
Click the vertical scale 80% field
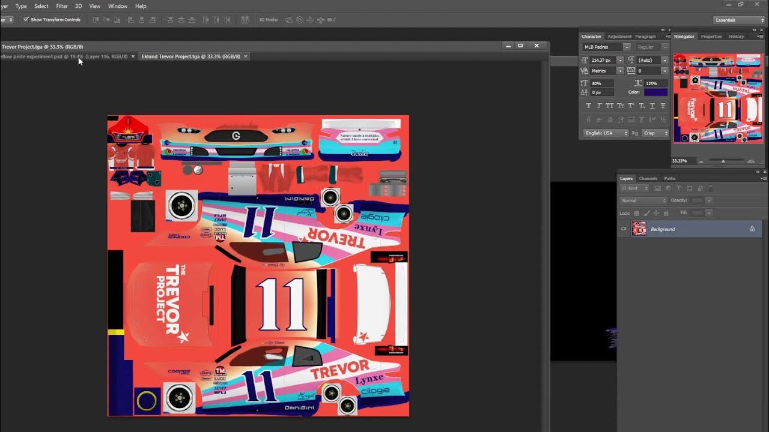coord(602,83)
